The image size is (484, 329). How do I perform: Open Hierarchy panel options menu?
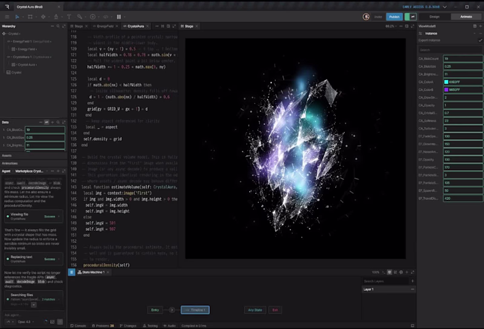click(x=52, y=26)
